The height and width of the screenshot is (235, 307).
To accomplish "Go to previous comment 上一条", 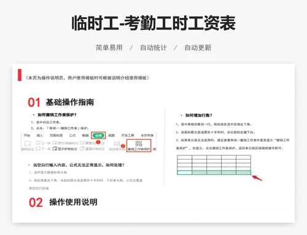I will pyautogui.click(x=43, y=143).
